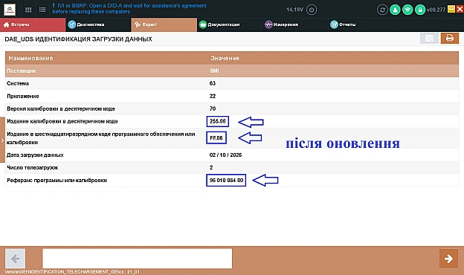Click the 14,19V voltage reading
464x275 pixels.
point(294,10)
